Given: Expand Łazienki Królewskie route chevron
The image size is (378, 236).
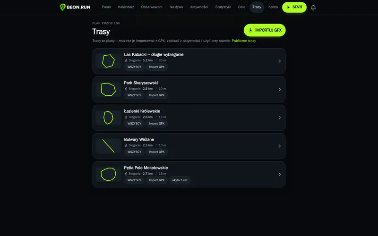Looking at the screenshot, I should click(279, 118).
